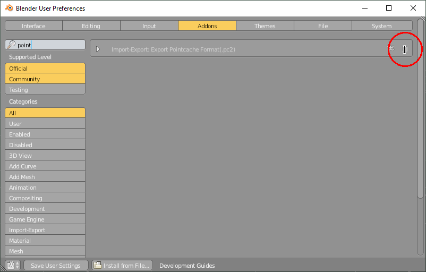Screen dimensions: 426x272
Task: Switch to the Interface tab
Action: click(33, 26)
